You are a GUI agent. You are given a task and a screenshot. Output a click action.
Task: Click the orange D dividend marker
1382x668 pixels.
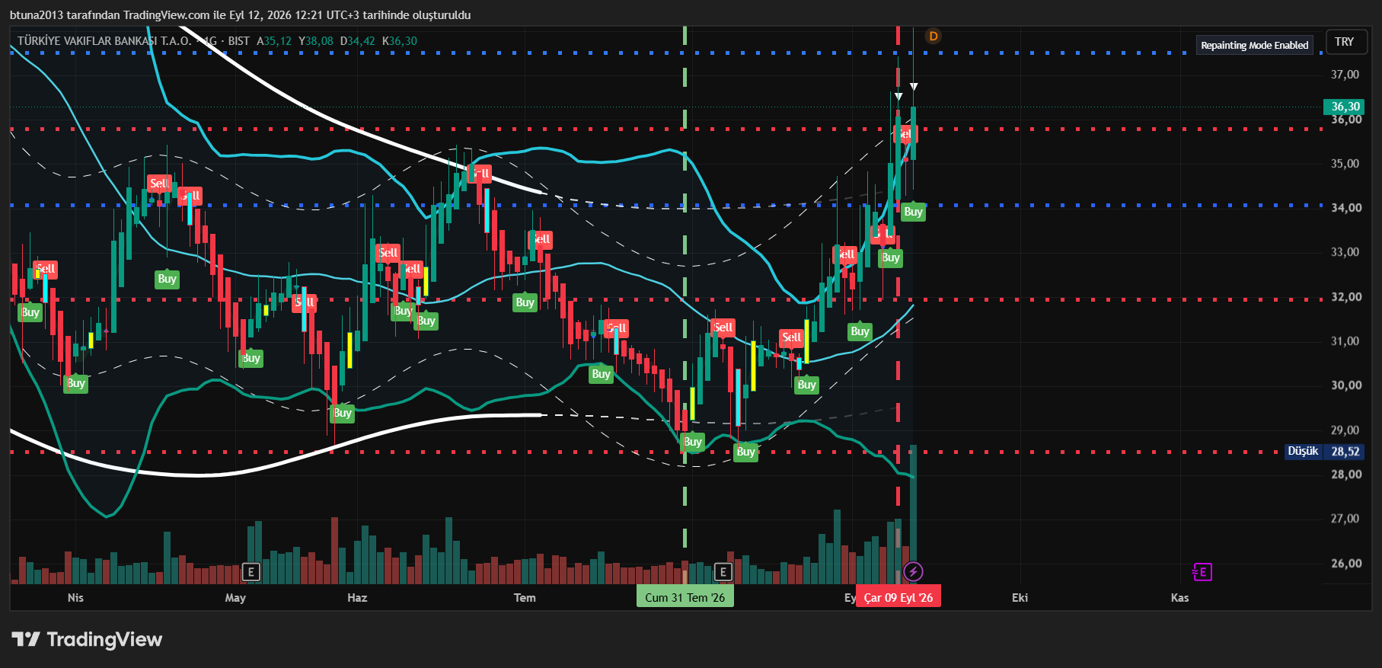(933, 36)
